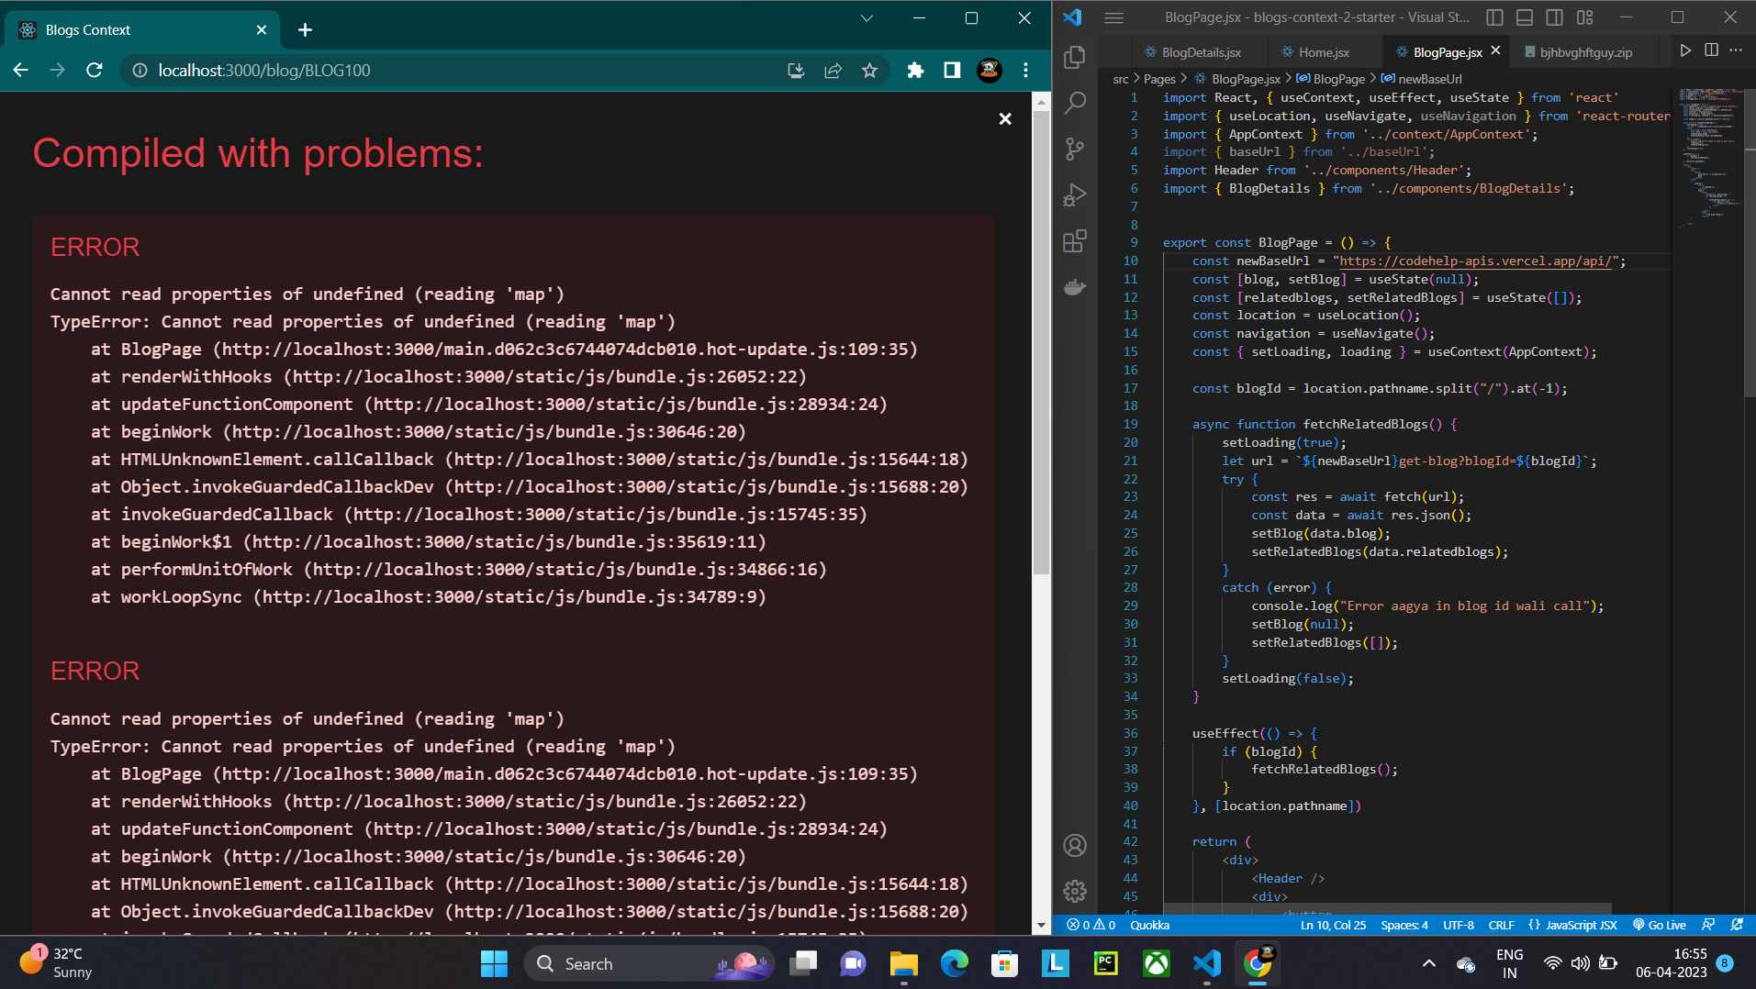This screenshot has height=989, width=1756.
Task: Open the Run and Debug view
Action: 1074,194
